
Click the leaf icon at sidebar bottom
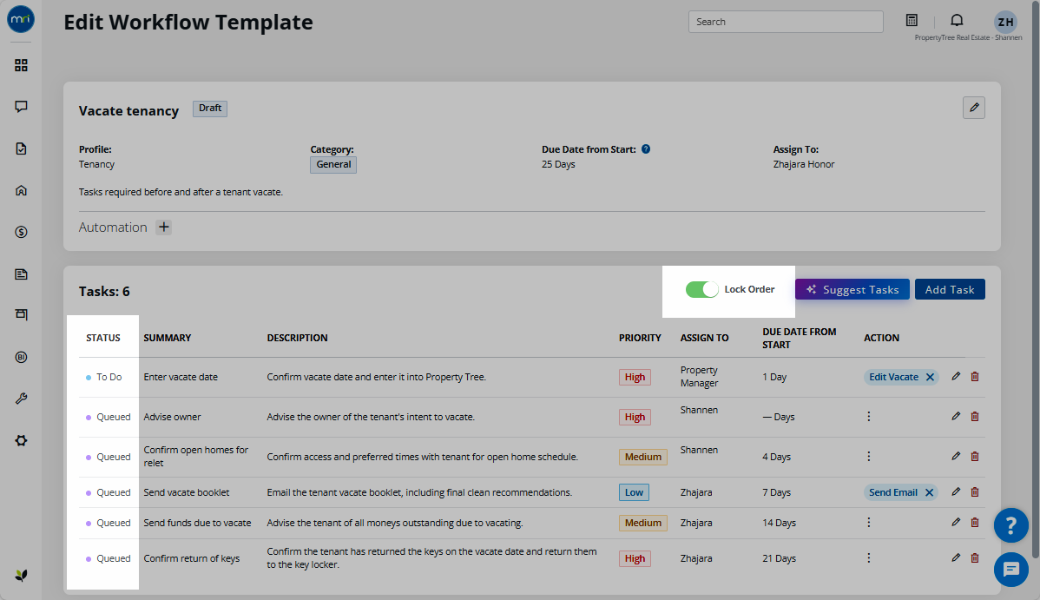click(21, 576)
